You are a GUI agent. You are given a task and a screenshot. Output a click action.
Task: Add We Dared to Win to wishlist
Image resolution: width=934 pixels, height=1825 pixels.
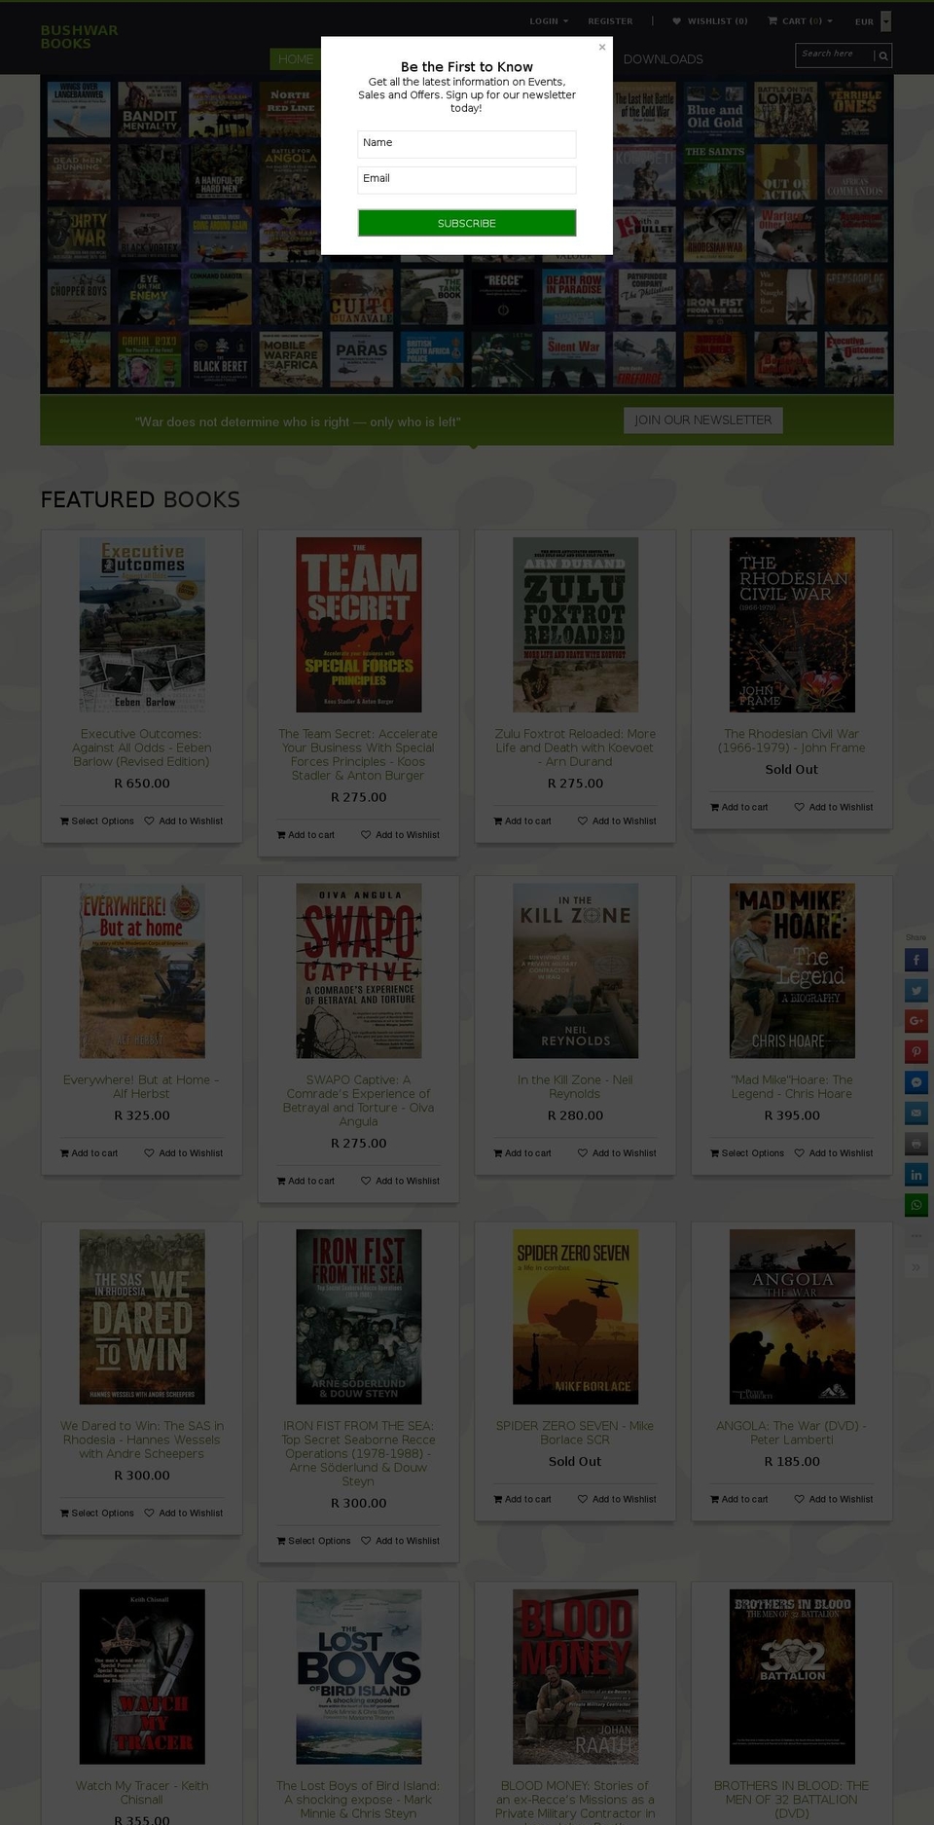(x=184, y=1514)
